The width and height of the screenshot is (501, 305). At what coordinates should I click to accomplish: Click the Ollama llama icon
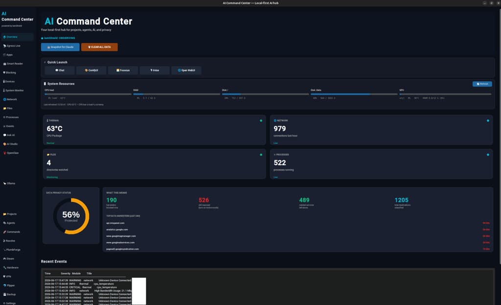(4, 183)
